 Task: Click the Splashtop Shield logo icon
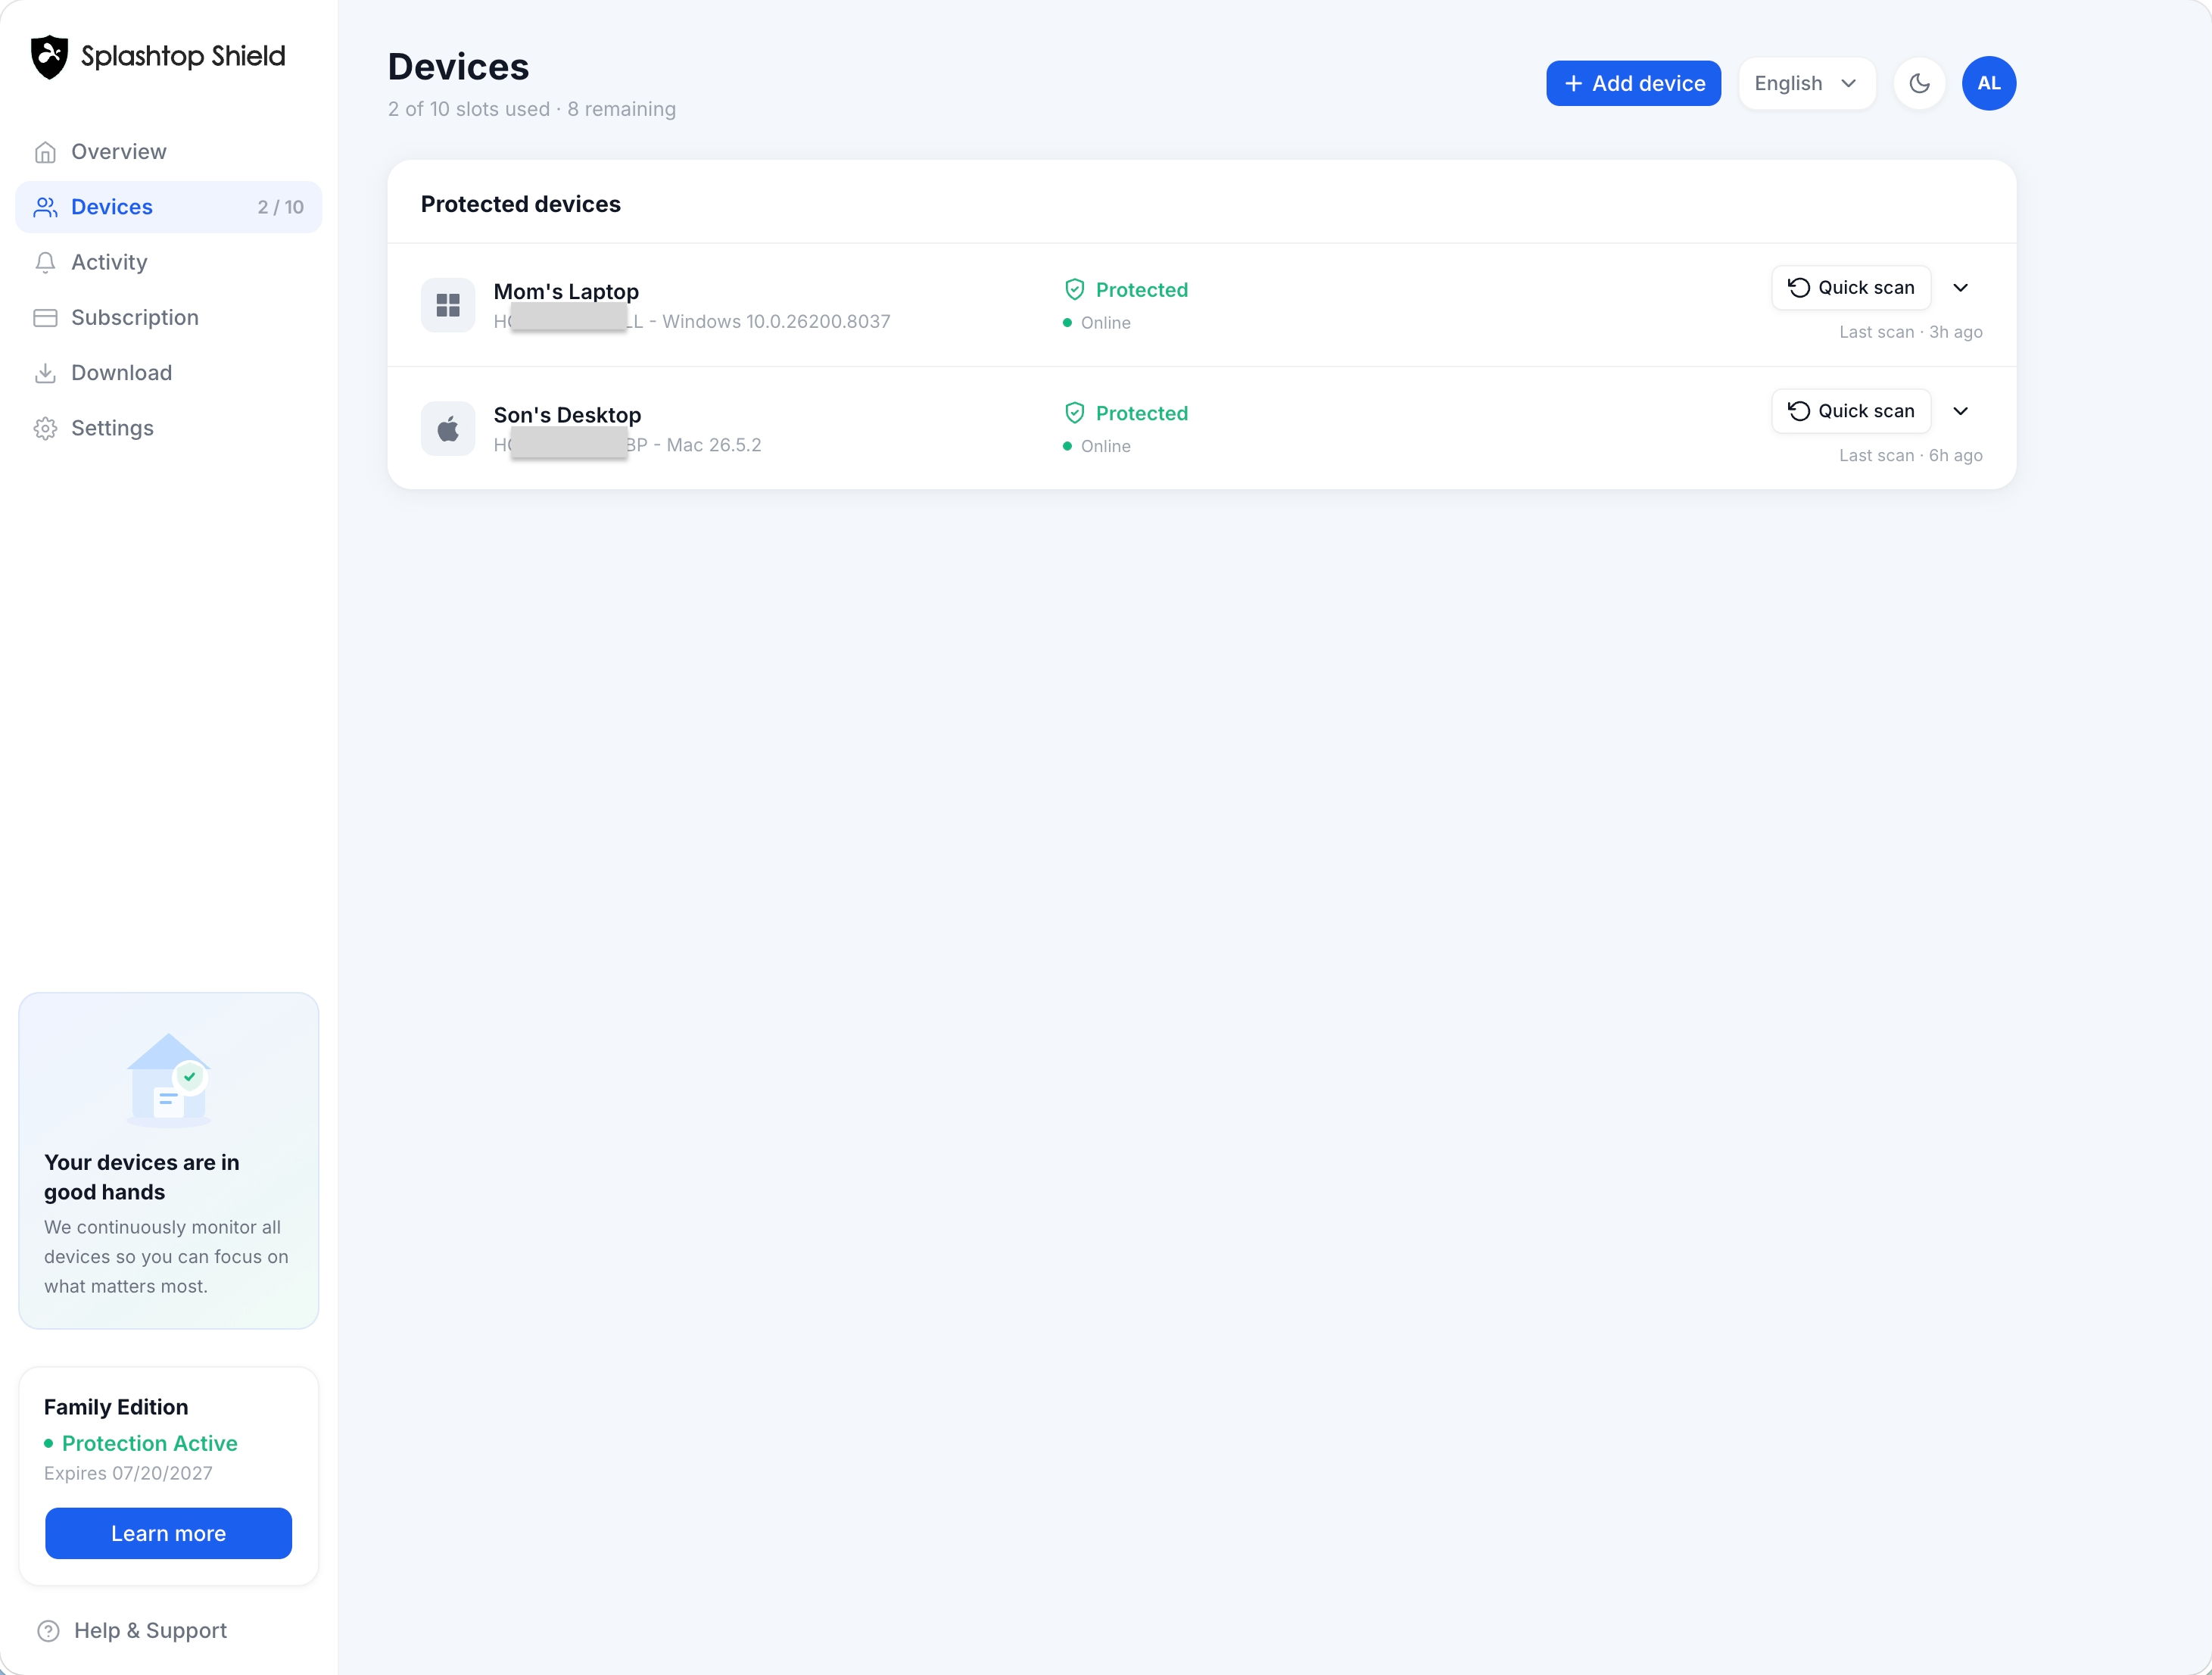pos(49,57)
